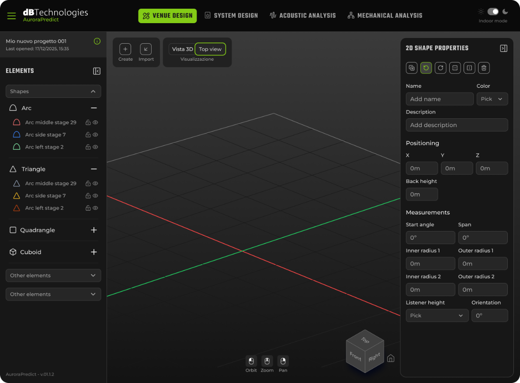Open Venue Design tab
This screenshot has width=520, height=383.
[x=167, y=16]
